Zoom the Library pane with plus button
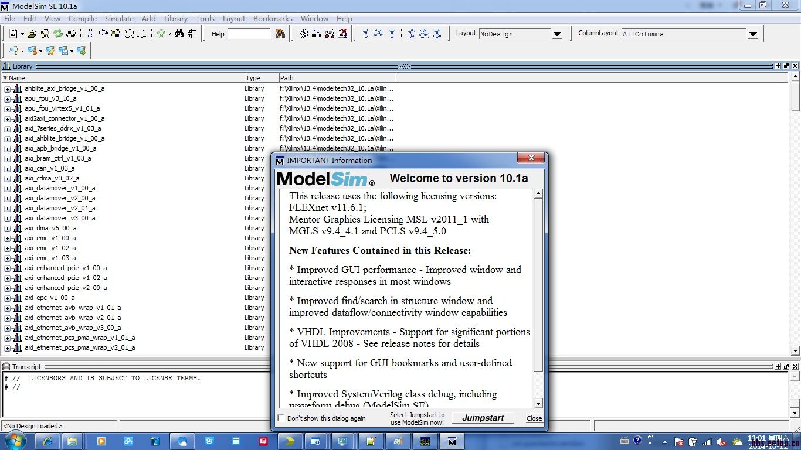The width and height of the screenshot is (801, 450). (778, 66)
